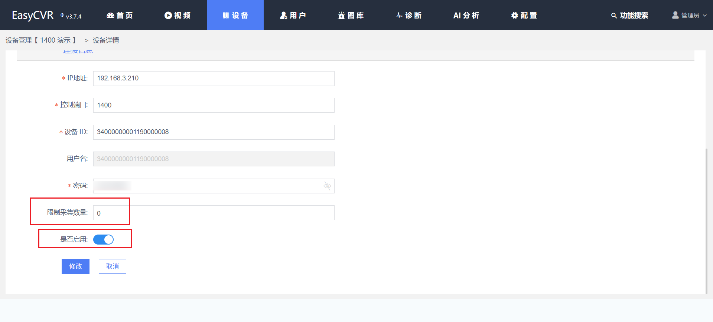Focus the IP地址 input field
The width and height of the screenshot is (713, 322).
[x=214, y=79]
